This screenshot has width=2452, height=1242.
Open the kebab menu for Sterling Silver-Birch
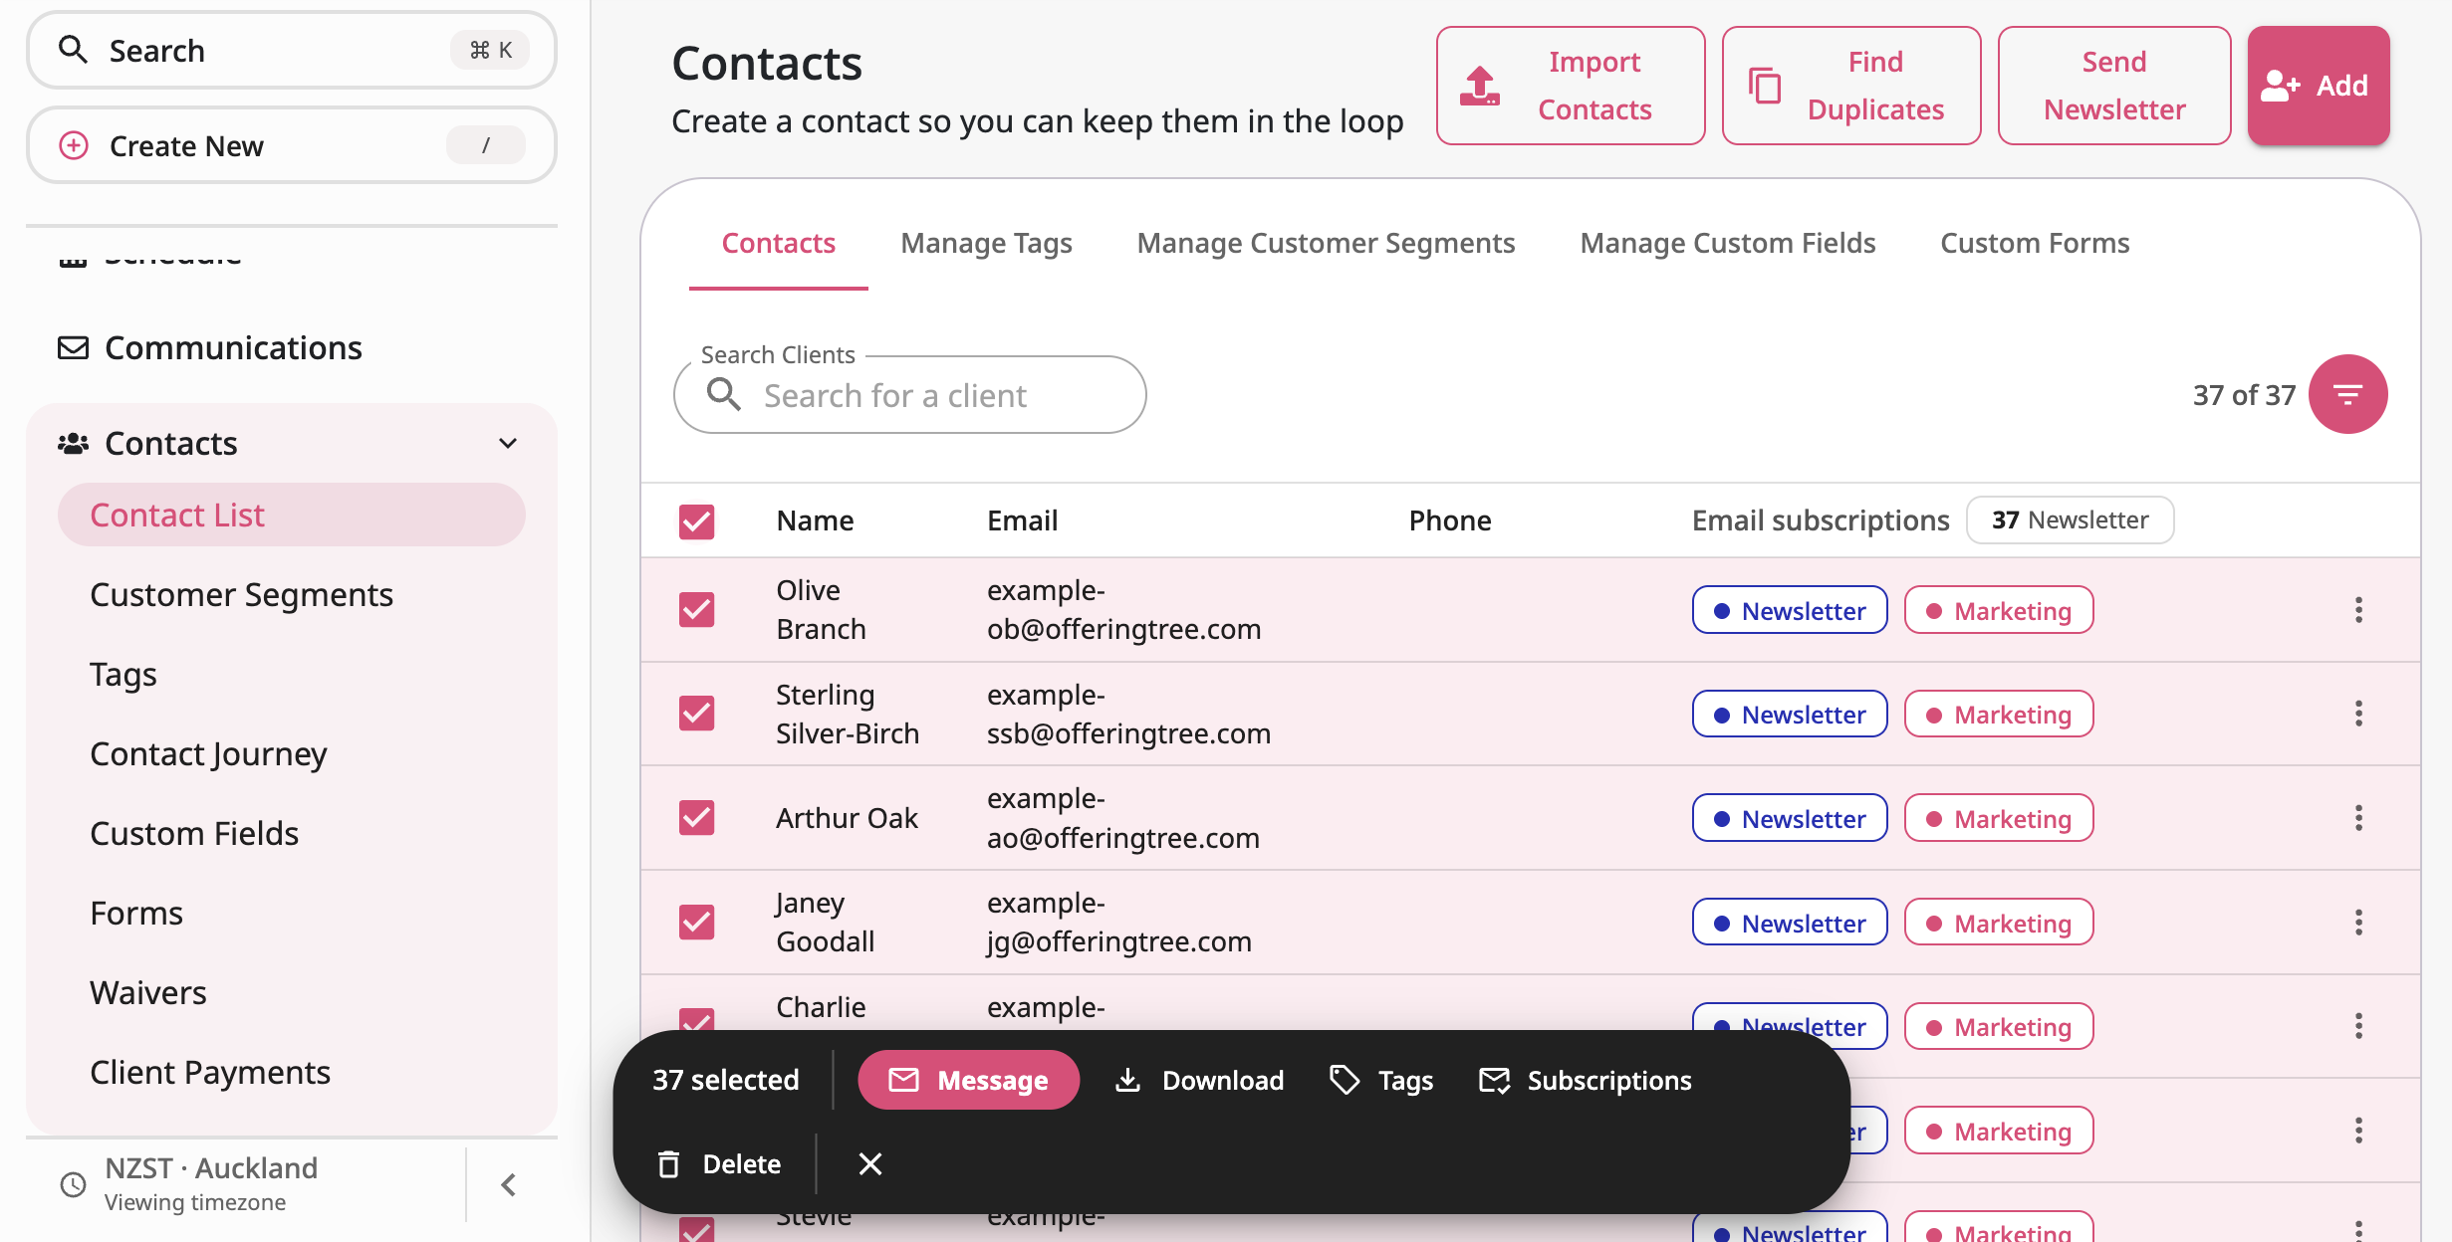click(2358, 714)
